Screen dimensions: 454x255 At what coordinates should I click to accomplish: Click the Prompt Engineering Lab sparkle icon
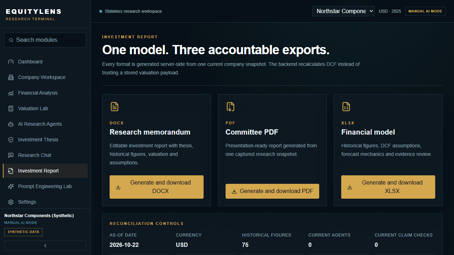pyautogui.click(x=11, y=186)
